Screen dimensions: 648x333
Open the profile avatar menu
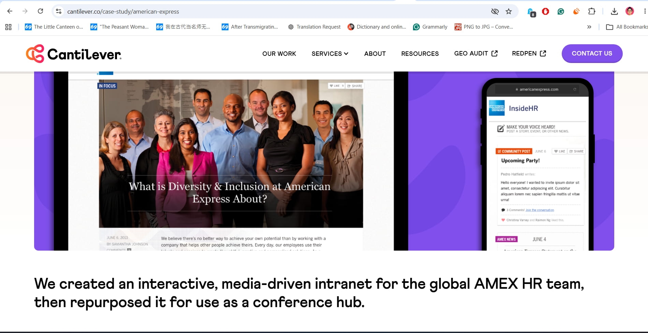[x=630, y=11]
